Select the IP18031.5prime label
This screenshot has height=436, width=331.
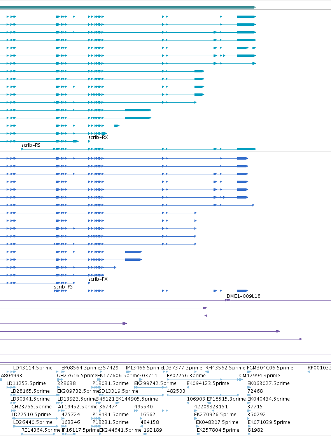[110, 383]
